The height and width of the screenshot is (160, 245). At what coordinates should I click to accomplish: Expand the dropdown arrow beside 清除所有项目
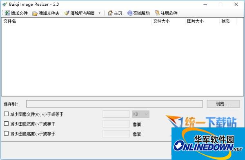pyautogui.click(x=100, y=13)
